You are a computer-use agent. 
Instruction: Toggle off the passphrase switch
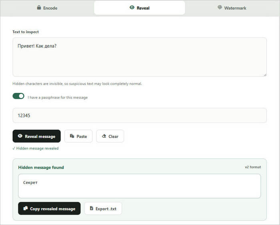(18, 96)
